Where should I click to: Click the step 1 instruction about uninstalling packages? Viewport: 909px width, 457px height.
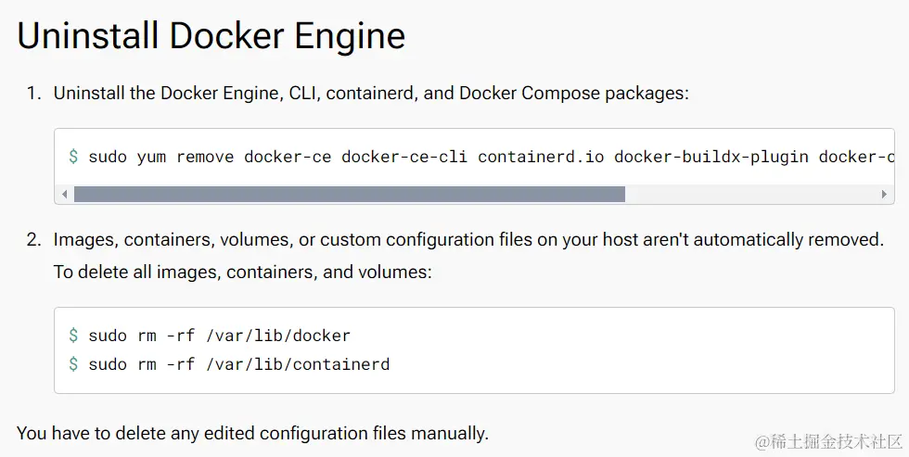click(x=371, y=94)
